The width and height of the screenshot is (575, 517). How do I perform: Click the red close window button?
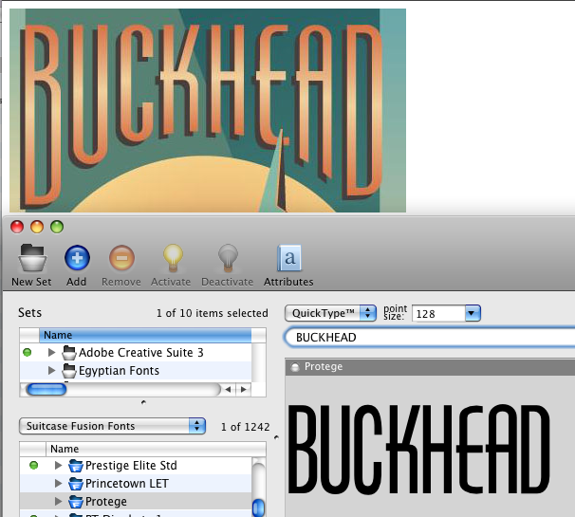(17, 227)
